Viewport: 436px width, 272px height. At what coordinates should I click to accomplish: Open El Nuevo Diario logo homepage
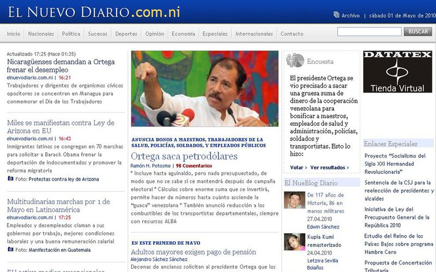(94, 12)
